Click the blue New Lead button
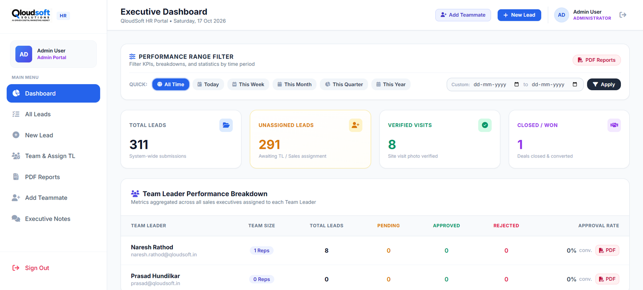 point(519,15)
